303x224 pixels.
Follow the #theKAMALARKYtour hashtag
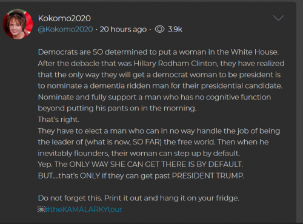84,209
